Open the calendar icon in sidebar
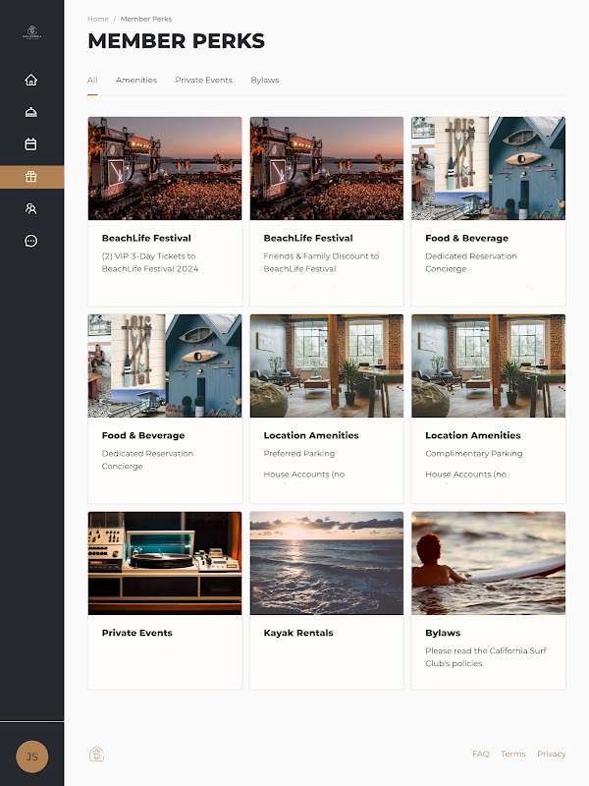589x786 pixels. 31,143
